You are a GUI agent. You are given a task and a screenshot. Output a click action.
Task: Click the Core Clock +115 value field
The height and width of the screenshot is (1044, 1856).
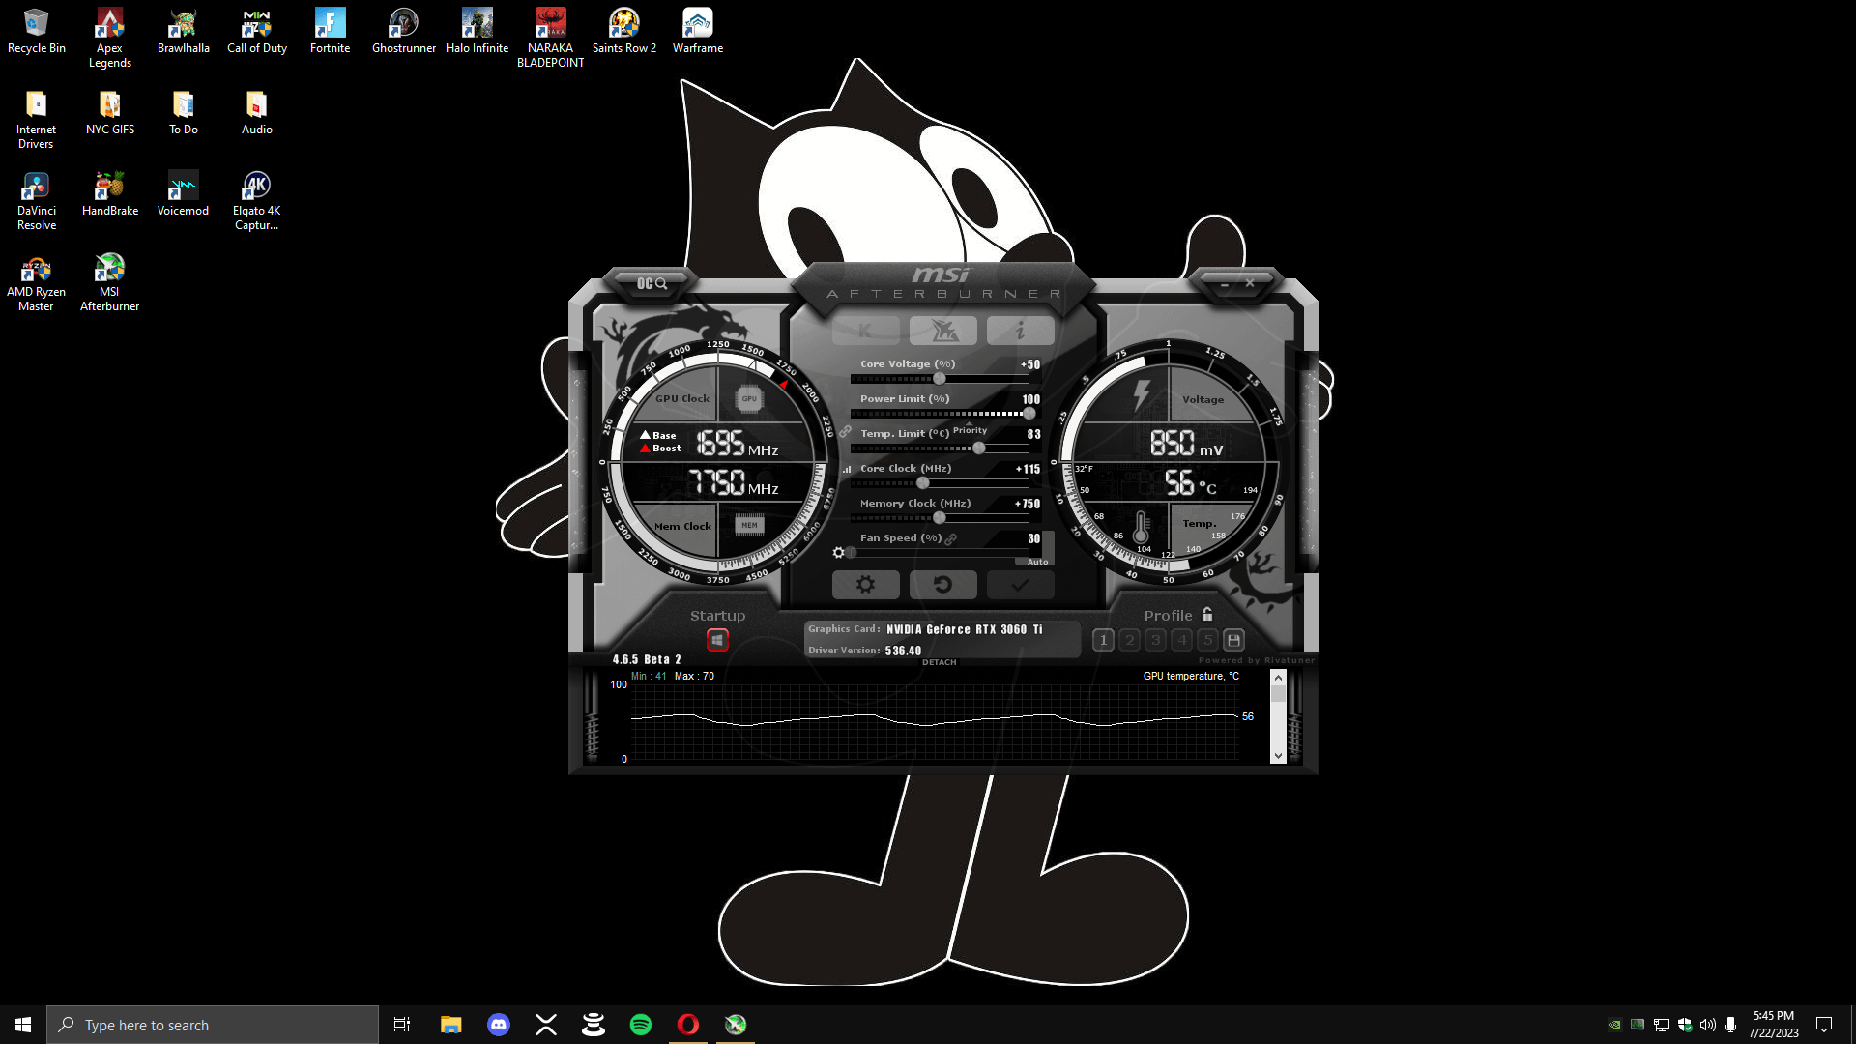point(1028,469)
